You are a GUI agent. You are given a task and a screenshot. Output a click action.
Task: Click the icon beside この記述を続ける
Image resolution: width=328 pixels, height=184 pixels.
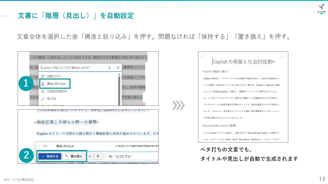coord(43,91)
